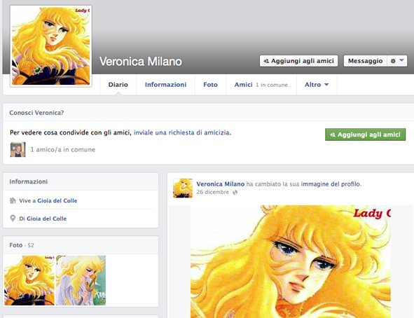Click the location pin icon beside Di Gioia del Colle
This screenshot has width=414, height=318.
13,219
